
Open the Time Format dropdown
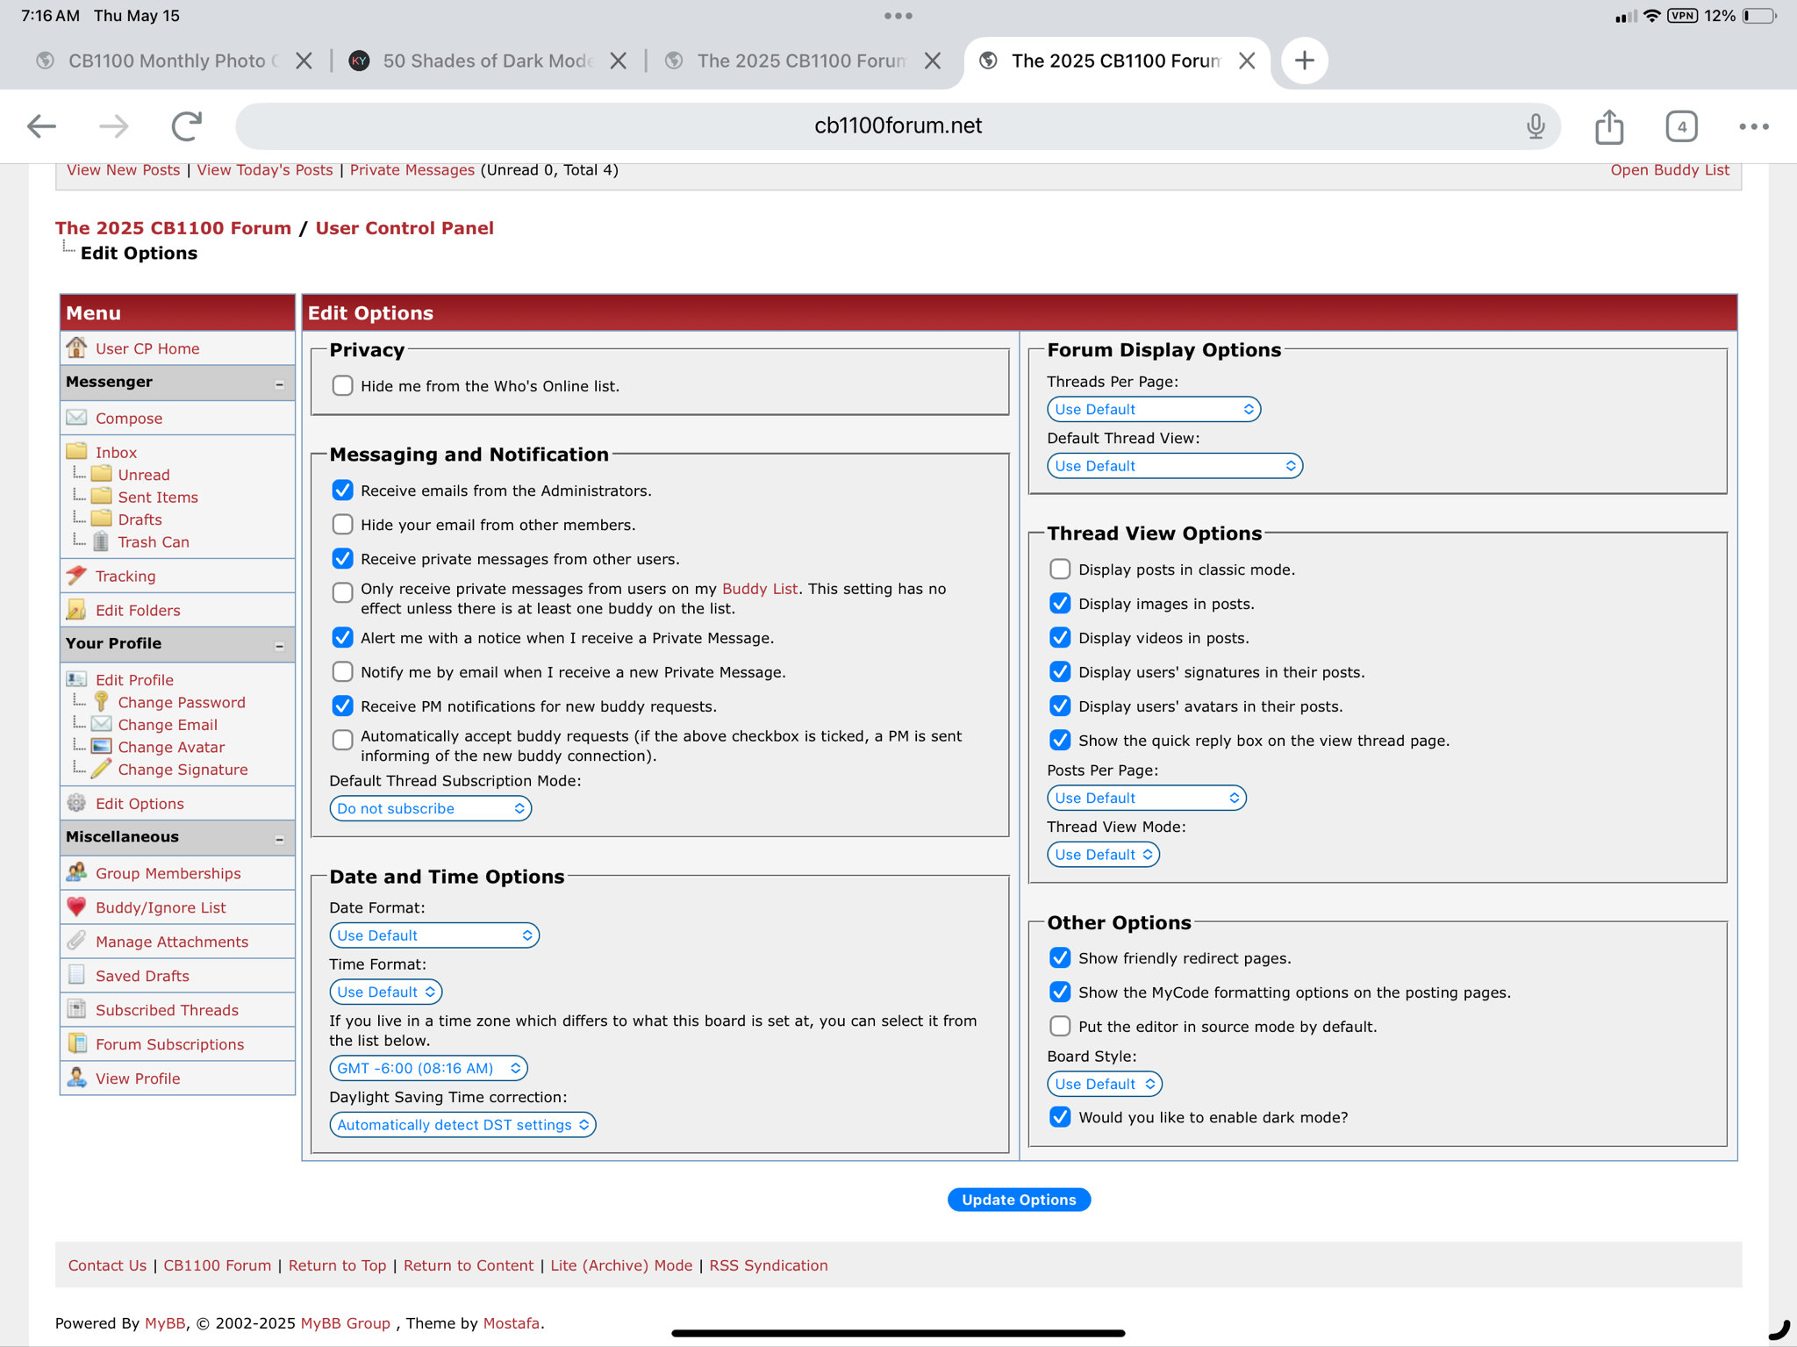coord(385,992)
